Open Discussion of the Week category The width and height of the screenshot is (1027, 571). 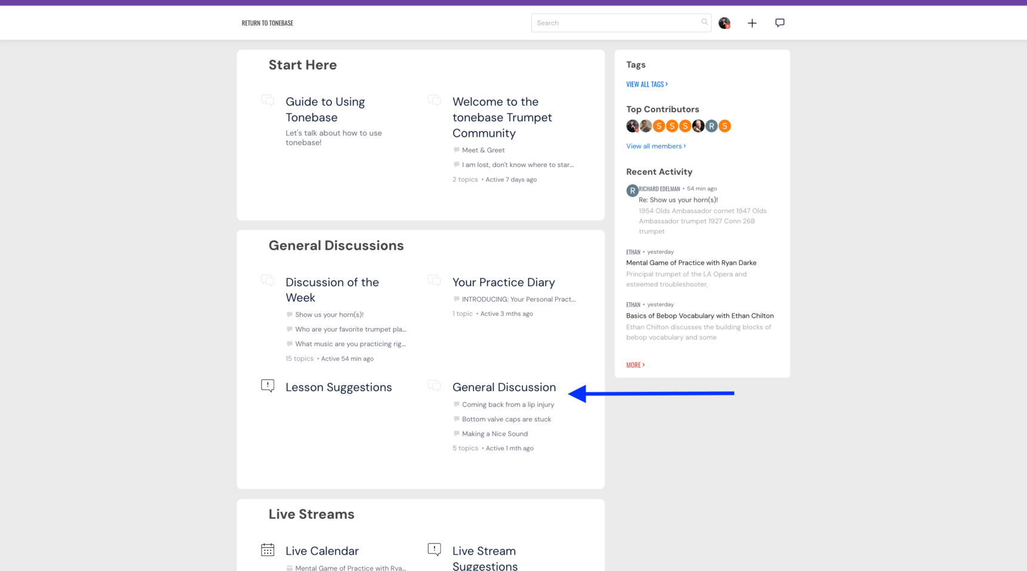(332, 290)
